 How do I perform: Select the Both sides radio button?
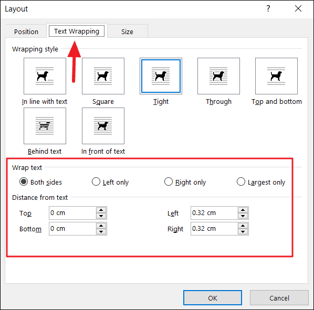tap(24, 182)
